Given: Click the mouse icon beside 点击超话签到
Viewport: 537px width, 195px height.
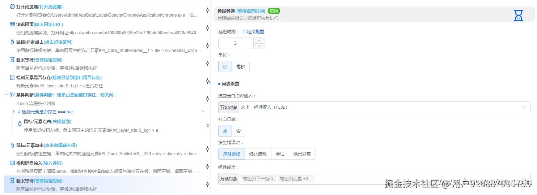Looking at the screenshot, I should pyautogui.click(x=12, y=42).
